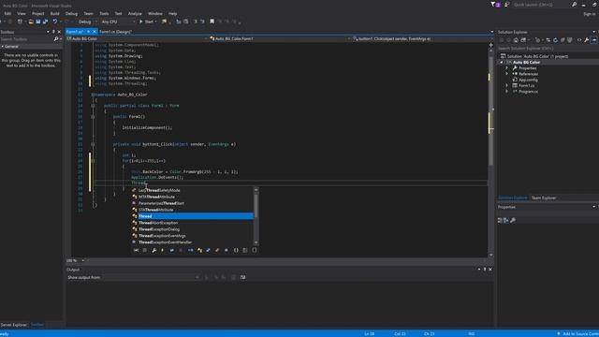Toggle the wrench properties filter in IntelliSense
599x337 pixels.
[153, 250]
